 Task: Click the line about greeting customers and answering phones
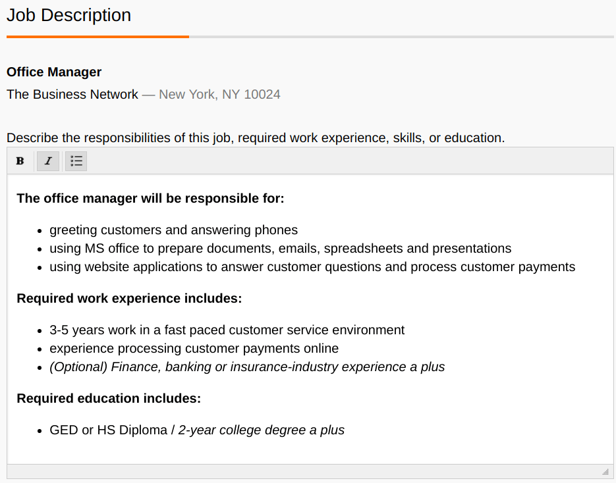174,230
